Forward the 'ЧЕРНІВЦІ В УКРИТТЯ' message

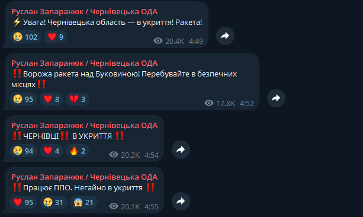[x=181, y=150]
